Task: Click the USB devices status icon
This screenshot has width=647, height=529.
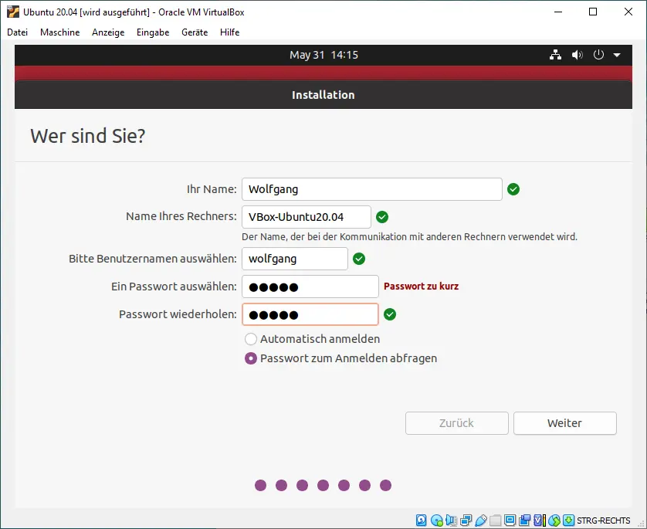Action: (480, 521)
